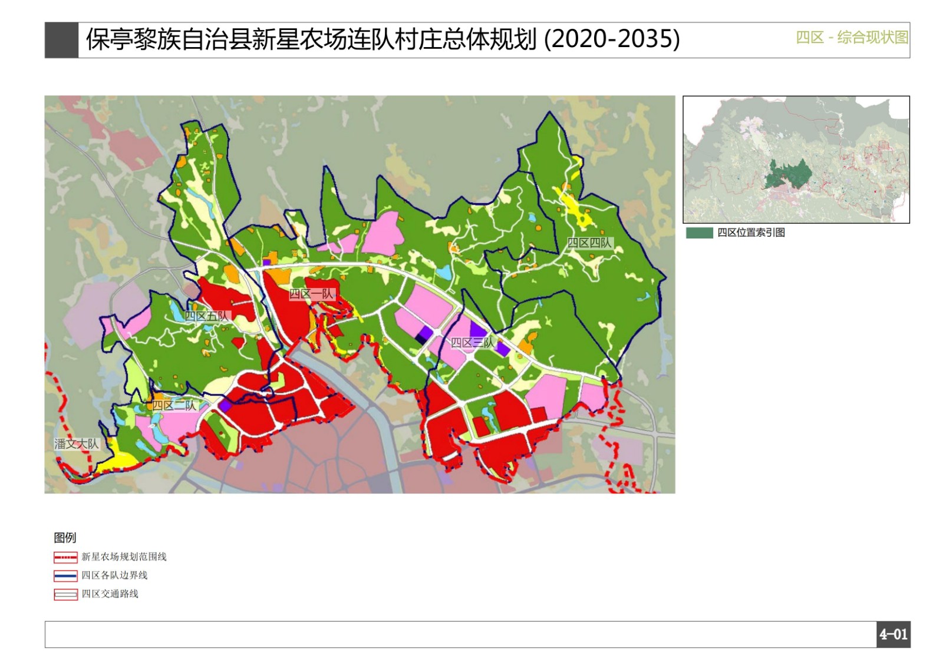Click the blue boundary line legend symbol
Screen dimensions: 943x666
65,576
